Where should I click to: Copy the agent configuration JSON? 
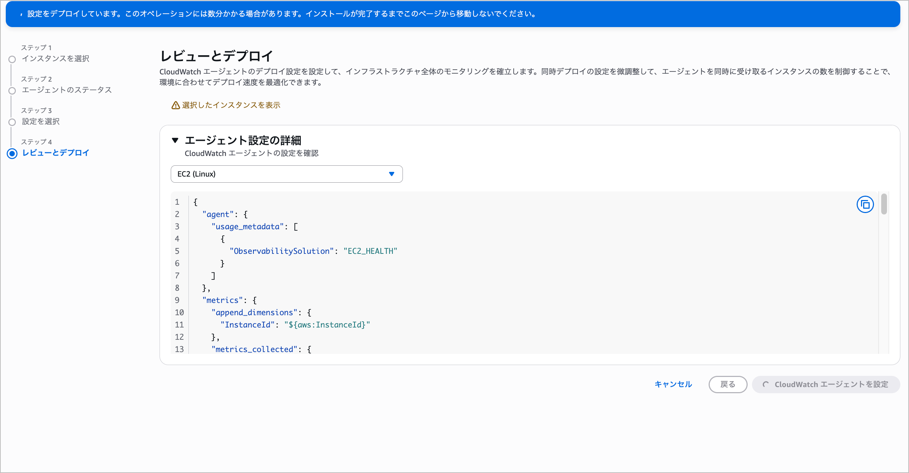click(x=865, y=205)
